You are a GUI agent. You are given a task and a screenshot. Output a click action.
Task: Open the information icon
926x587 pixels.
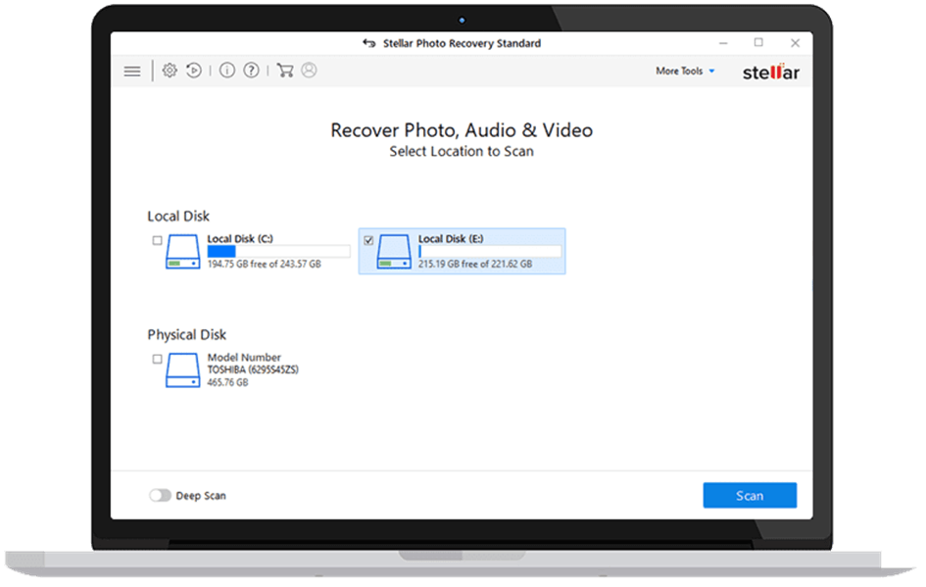point(226,71)
